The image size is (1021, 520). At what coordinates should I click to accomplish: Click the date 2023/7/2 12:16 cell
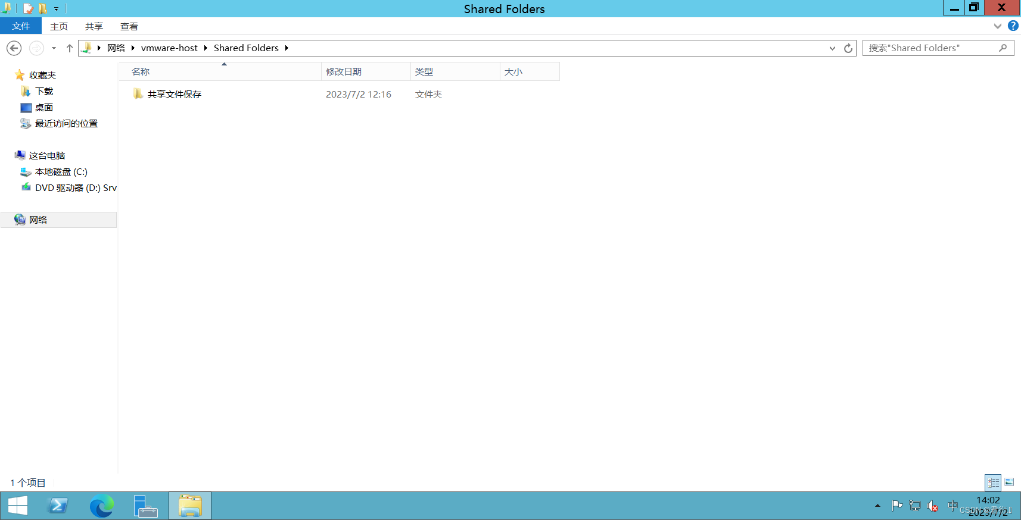pos(359,94)
